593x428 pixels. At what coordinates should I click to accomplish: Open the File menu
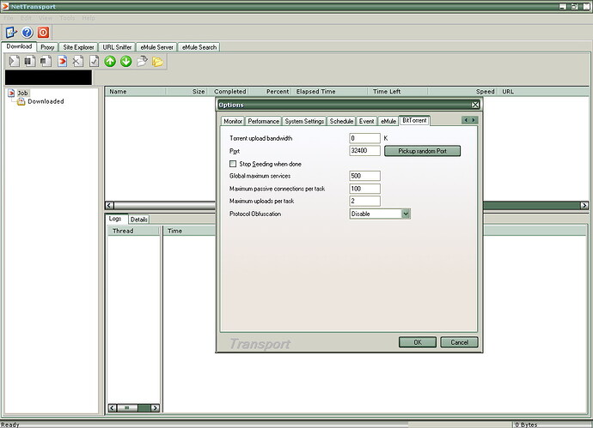tap(9, 18)
